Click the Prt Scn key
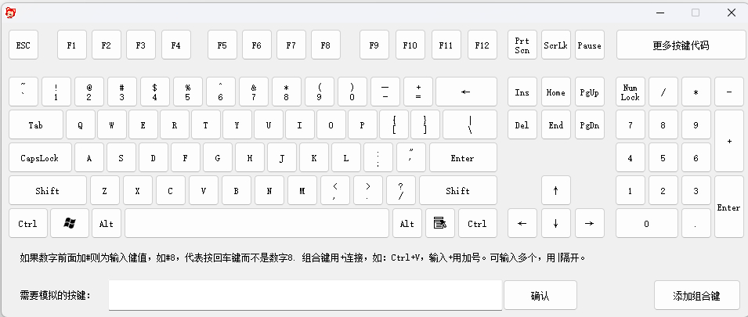The image size is (748, 317). coord(522,45)
